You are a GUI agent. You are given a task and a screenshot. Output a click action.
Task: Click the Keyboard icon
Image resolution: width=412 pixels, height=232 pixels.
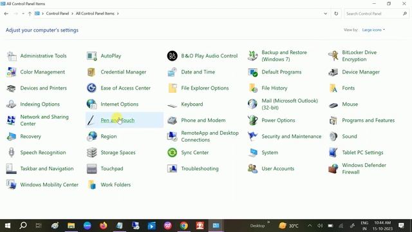172,105
